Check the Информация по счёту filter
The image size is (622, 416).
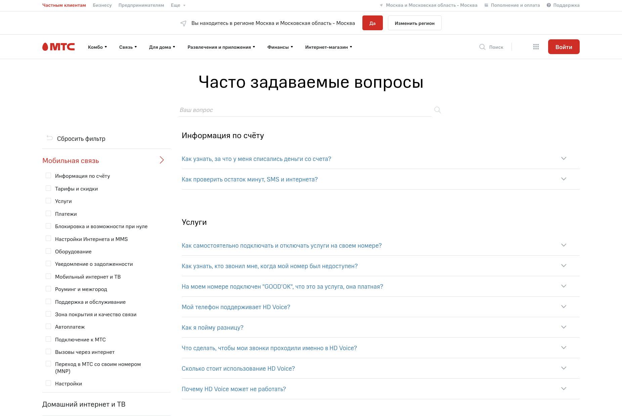pyautogui.click(x=48, y=175)
